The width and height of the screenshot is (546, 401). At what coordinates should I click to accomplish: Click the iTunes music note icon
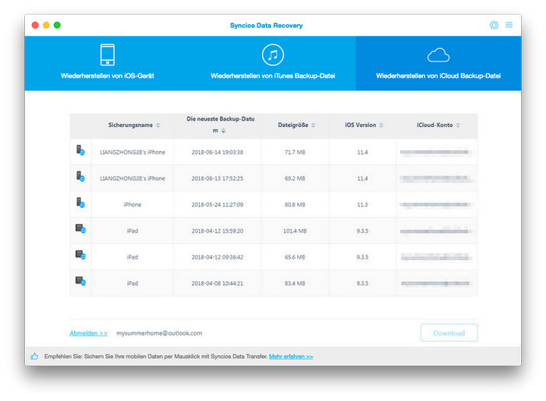273,55
